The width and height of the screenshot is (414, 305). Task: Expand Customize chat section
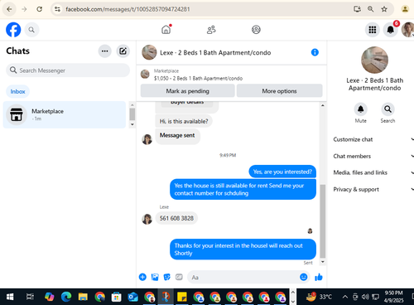373,139
